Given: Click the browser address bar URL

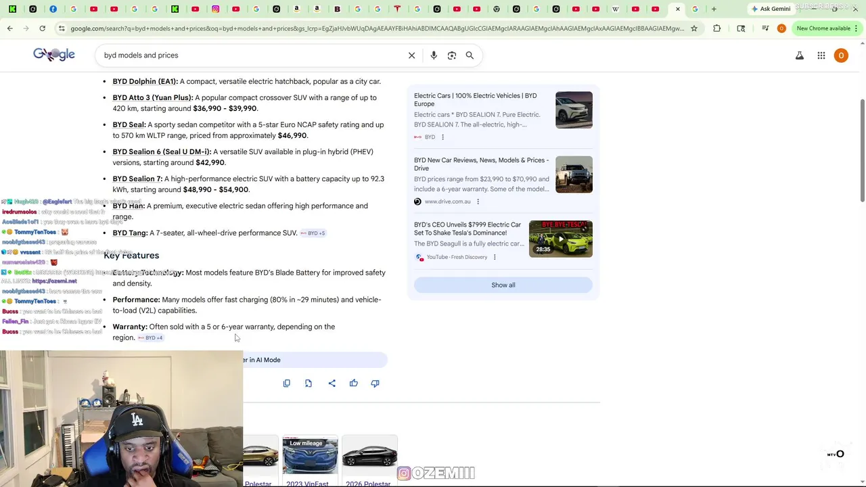Looking at the screenshot, I should tap(378, 28).
